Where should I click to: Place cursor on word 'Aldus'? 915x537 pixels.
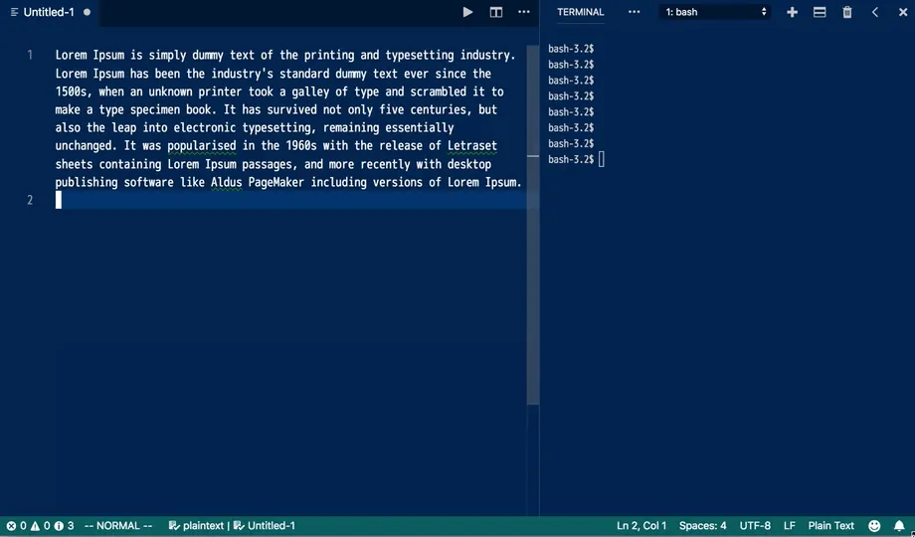pyautogui.click(x=227, y=182)
